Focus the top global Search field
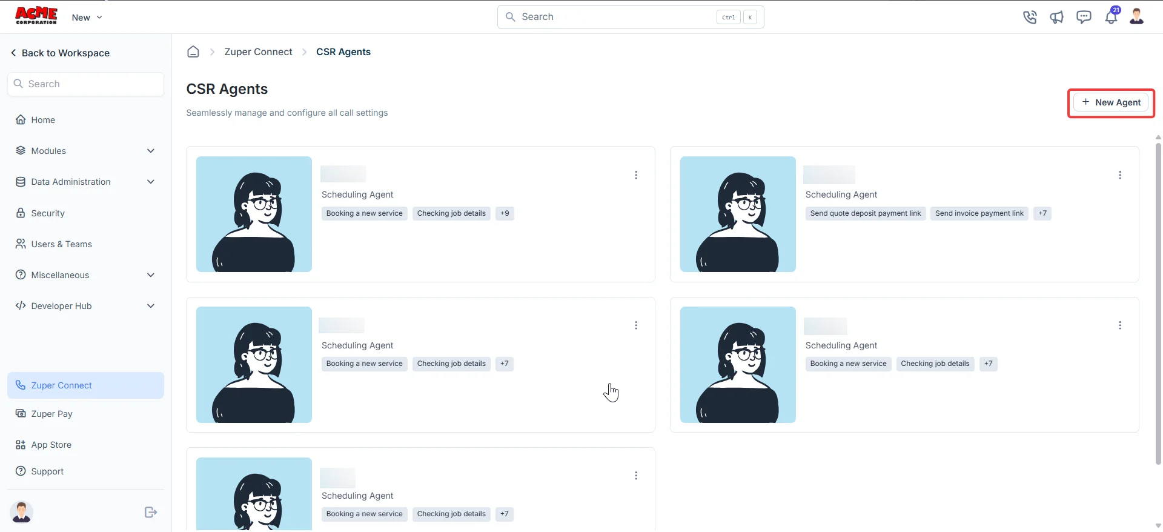1163x532 pixels. [631, 17]
